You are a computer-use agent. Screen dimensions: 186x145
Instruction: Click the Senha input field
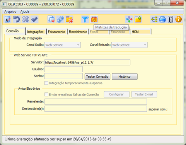[63, 76]
